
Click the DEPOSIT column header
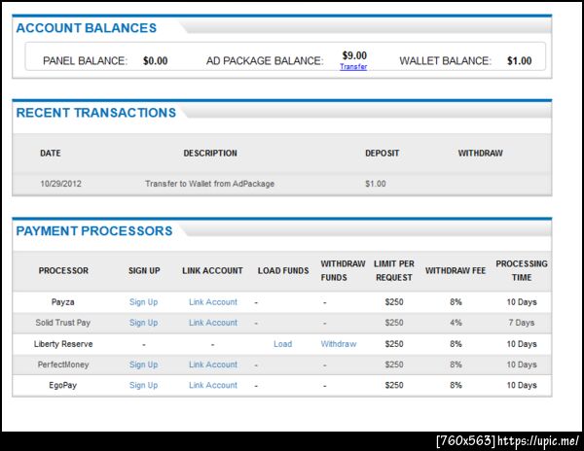click(x=383, y=154)
